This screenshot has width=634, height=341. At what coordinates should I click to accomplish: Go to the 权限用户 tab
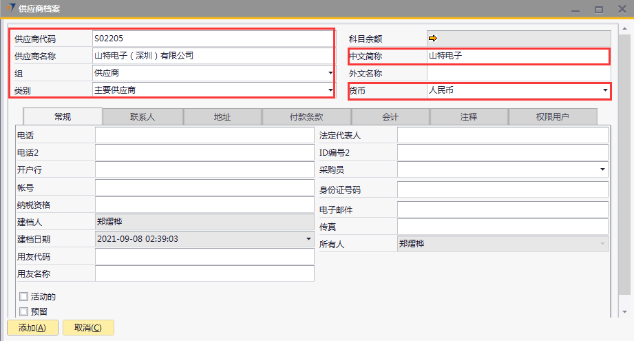[552, 117]
